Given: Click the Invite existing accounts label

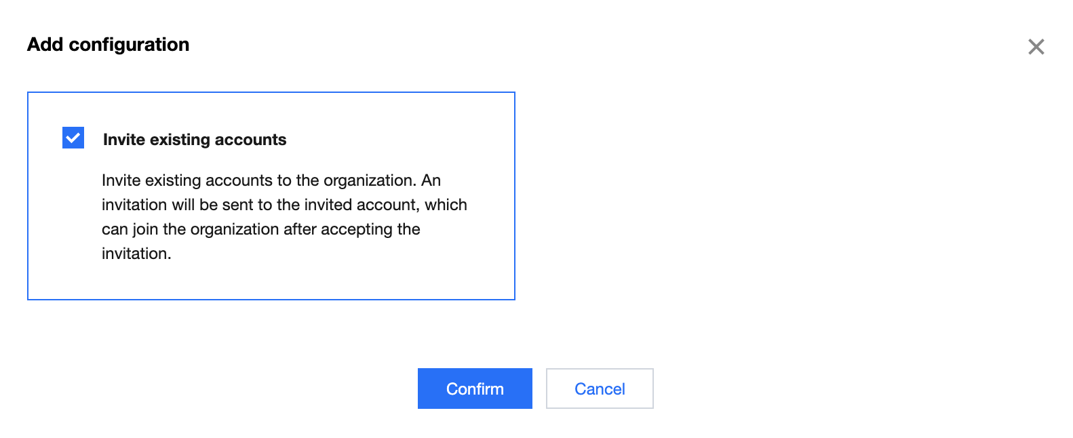Looking at the screenshot, I should pyautogui.click(x=195, y=140).
